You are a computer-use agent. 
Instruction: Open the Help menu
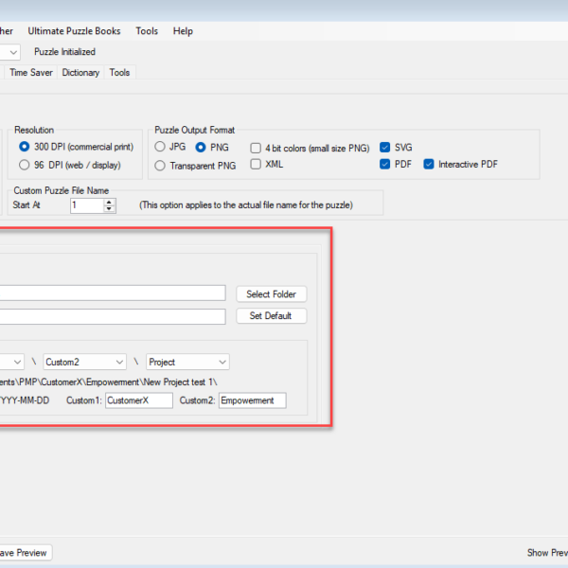[183, 30]
